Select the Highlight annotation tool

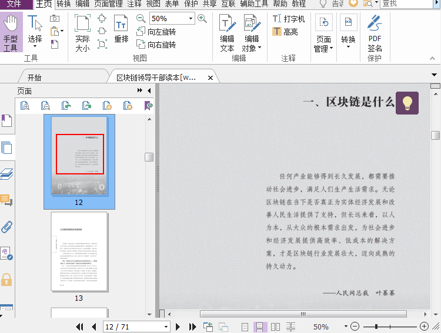(x=285, y=32)
